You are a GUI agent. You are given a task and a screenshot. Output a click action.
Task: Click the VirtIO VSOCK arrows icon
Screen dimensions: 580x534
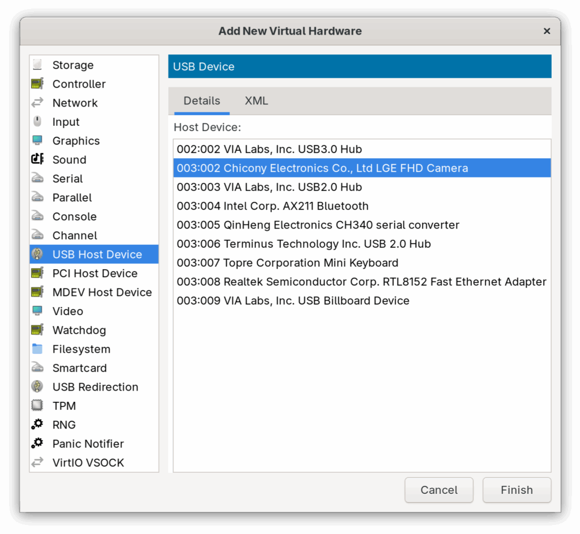point(37,462)
